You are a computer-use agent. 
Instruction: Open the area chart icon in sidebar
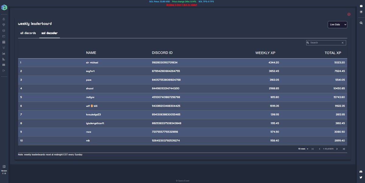pos(4,53)
